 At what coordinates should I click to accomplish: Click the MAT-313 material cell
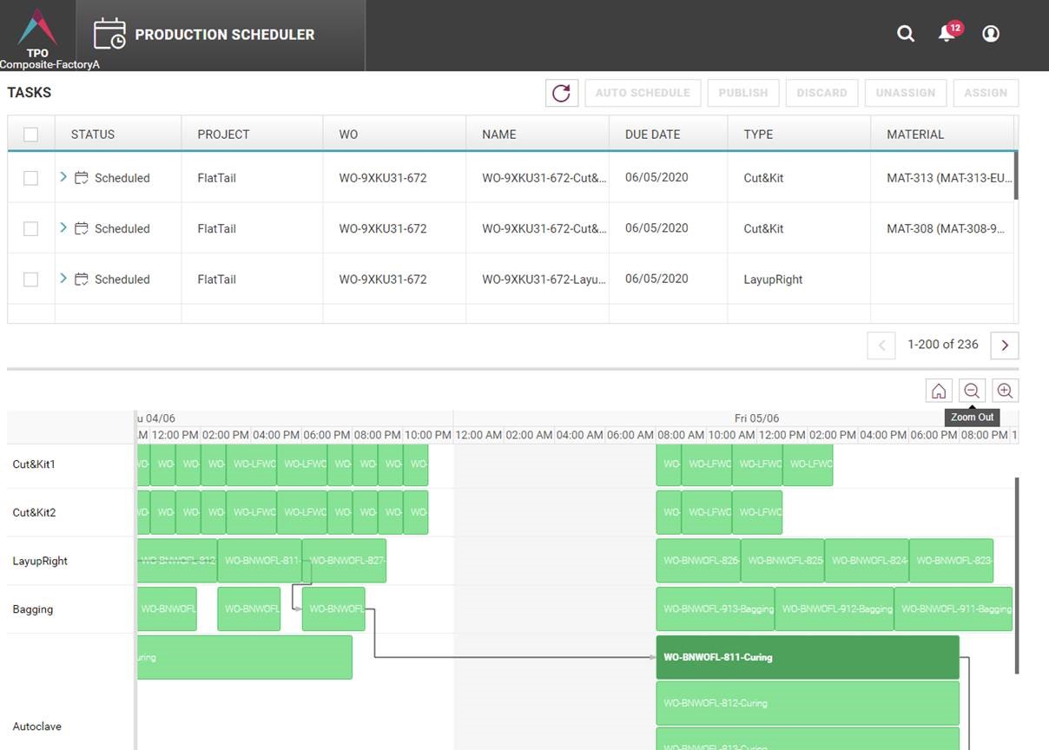[941, 178]
